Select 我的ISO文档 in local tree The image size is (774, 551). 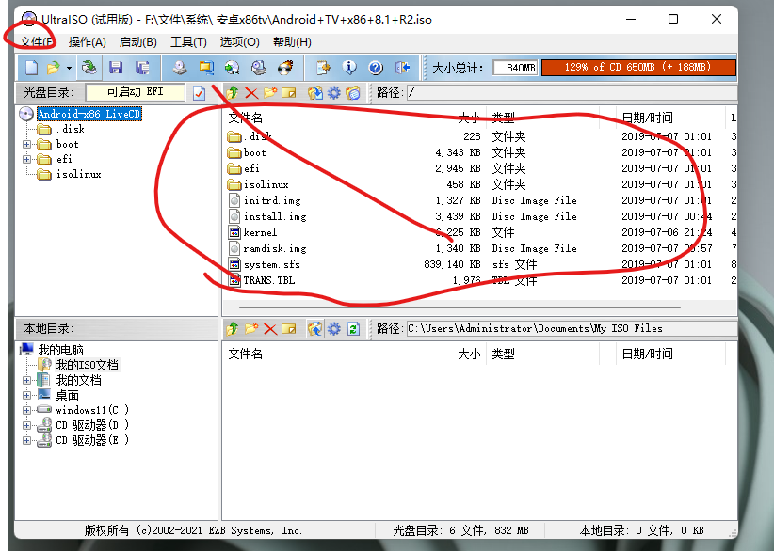tap(87, 365)
